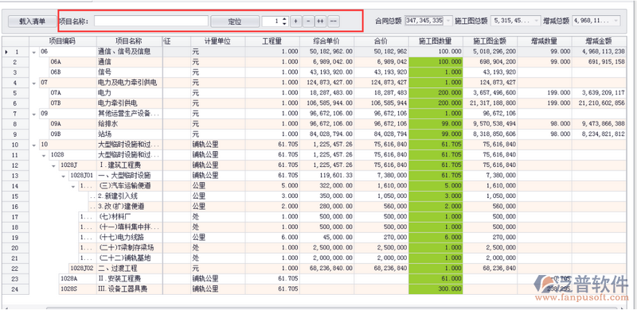Viewport: 637px width, 310px height.
Task: Decrease the level spinner value
Action: (x=284, y=24)
